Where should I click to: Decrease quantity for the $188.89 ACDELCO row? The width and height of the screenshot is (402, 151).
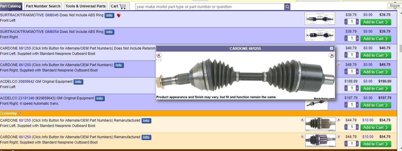346,88
